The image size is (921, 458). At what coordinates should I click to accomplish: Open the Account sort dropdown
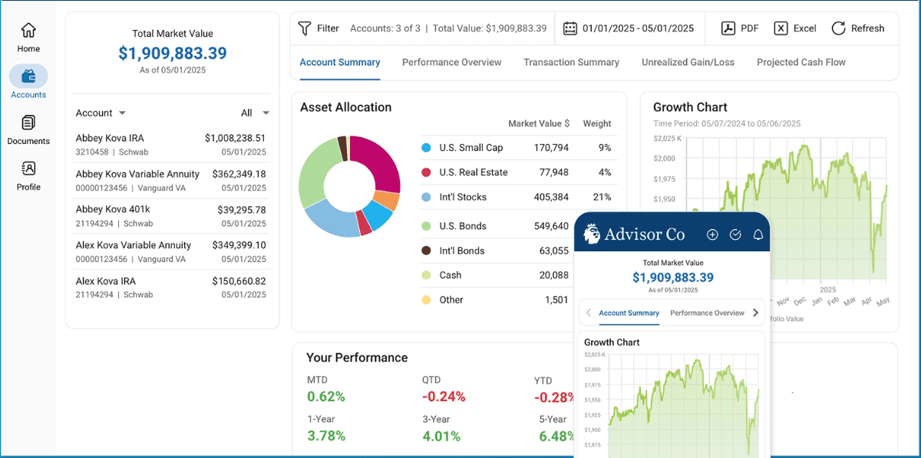(101, 113)
